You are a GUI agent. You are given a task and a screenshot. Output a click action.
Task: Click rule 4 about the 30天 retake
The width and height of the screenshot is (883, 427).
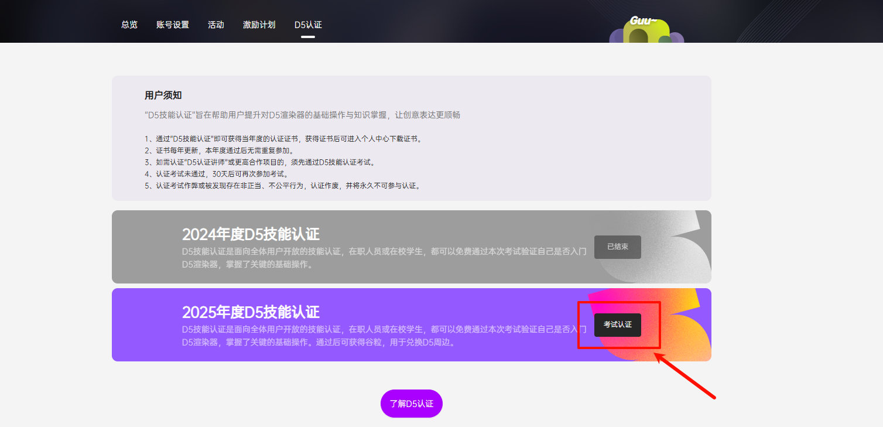coord(216,174)
